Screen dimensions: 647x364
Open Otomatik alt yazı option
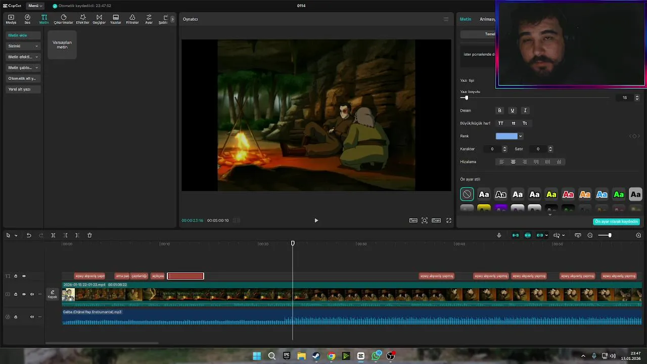coord(22,78)
